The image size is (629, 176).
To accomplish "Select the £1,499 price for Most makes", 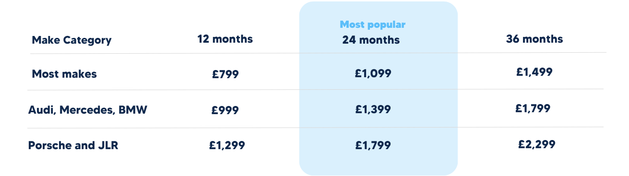I will (534, 72).
